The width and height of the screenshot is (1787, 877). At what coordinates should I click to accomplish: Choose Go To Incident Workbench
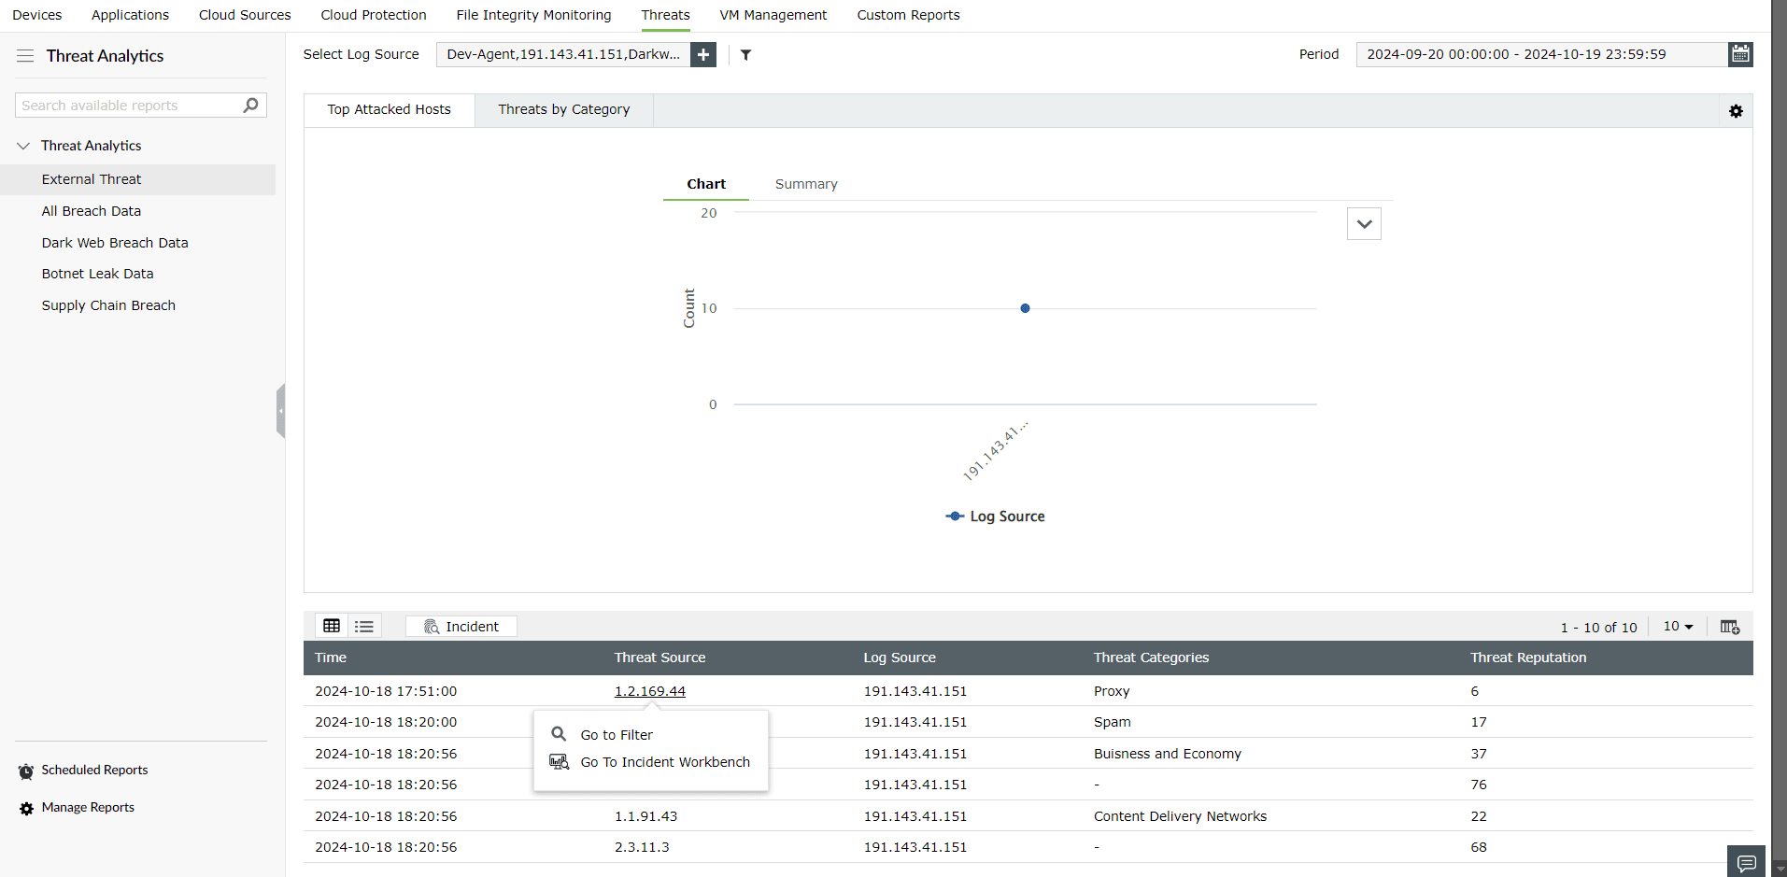tap(665, 762)
